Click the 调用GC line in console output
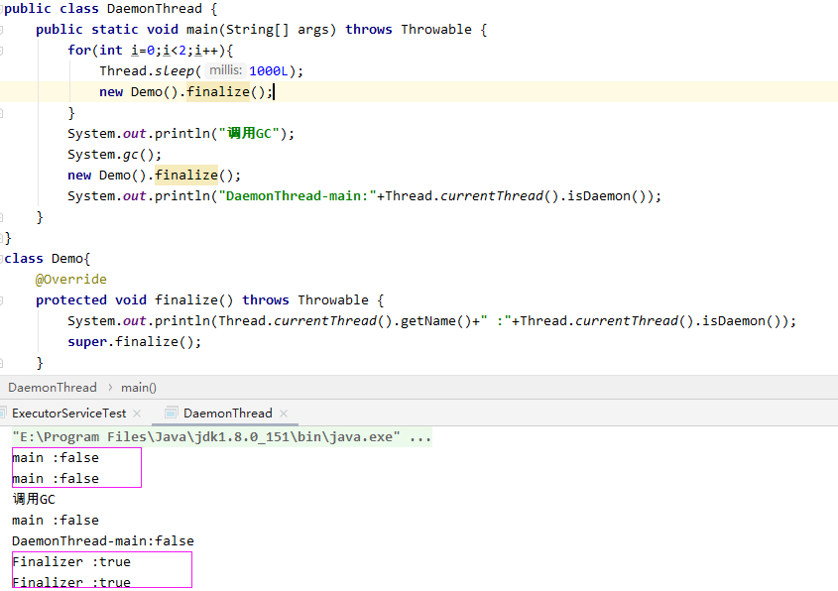 coord(34,499)
